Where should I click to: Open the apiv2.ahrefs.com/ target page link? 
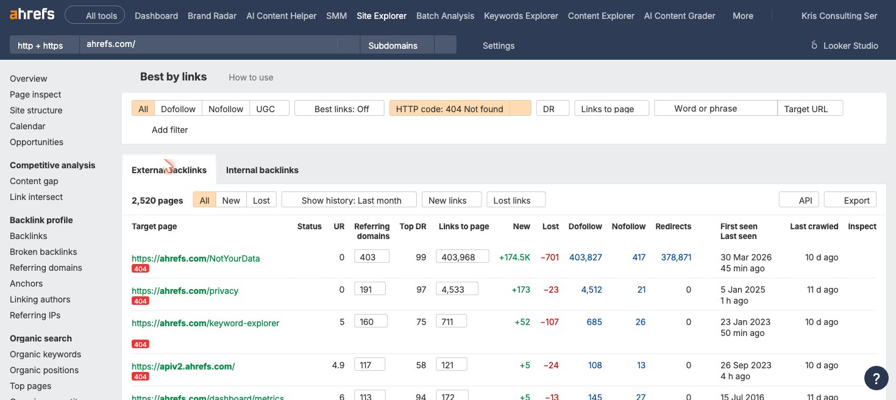tap(183, 366)
